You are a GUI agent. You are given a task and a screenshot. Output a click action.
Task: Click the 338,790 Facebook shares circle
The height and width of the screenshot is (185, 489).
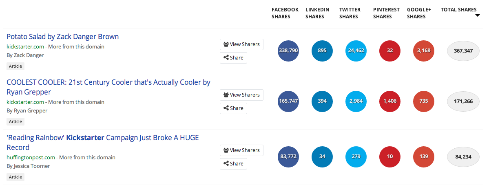point(288,51)
